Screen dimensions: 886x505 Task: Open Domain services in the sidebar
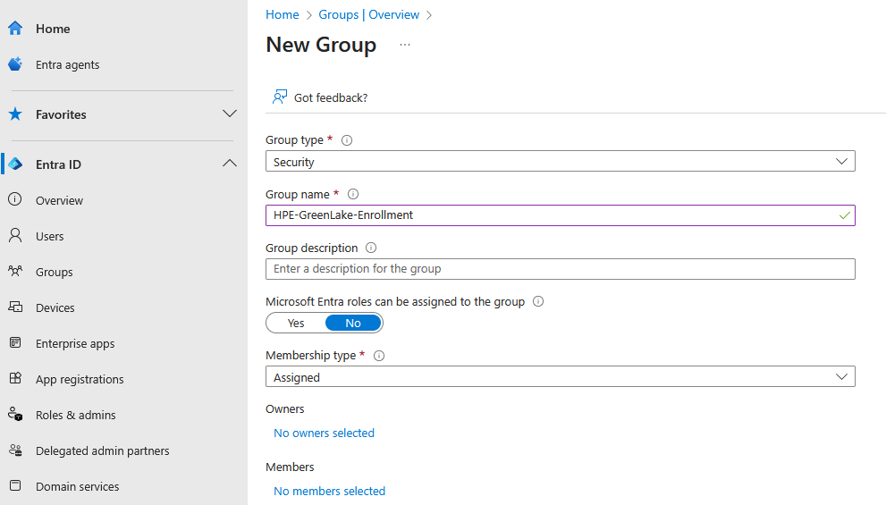click(77, 486)
